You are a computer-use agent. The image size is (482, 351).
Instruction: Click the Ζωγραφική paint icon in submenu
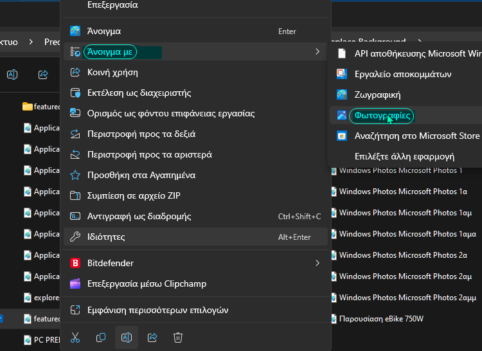(342, 94)
